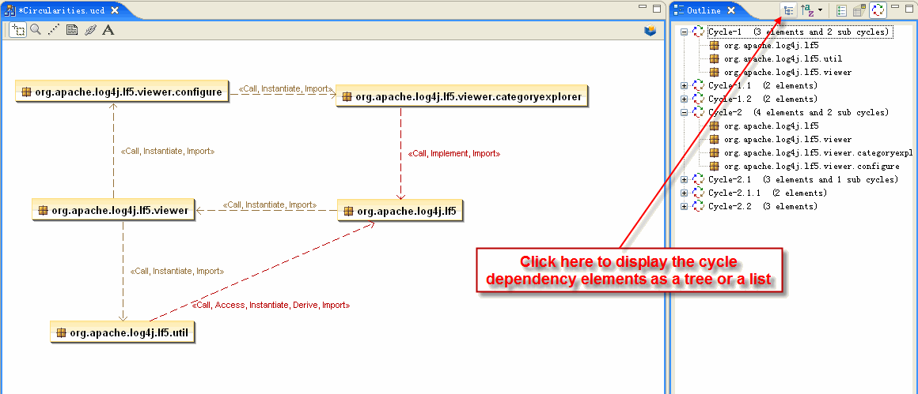The image size is (918, 394).
Task: Maximize the diagram editor area
Action: (x=656, y=8)
